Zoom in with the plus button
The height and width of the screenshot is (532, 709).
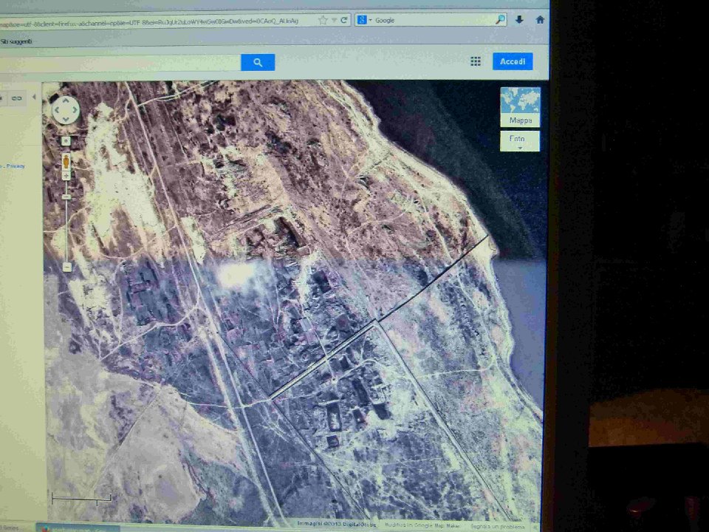click(x=66, y=176)
